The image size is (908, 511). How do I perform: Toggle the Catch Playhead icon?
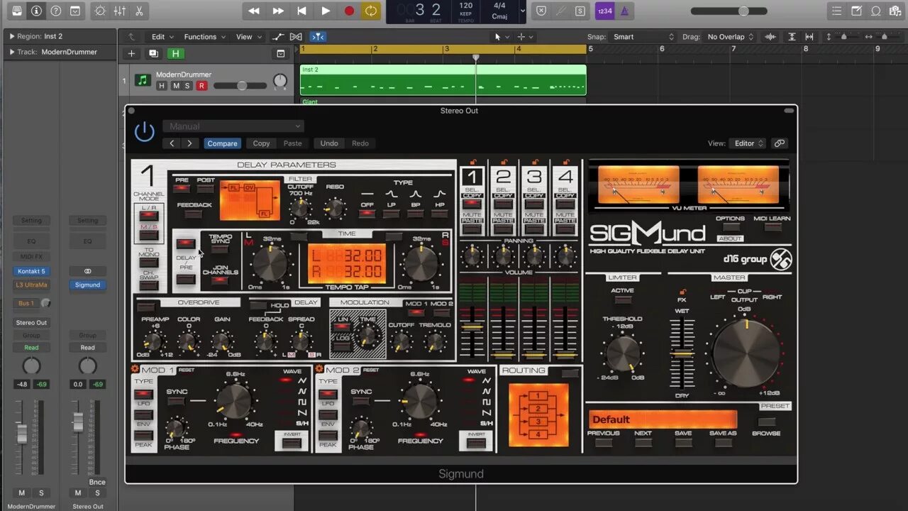(x=319, y=37)
